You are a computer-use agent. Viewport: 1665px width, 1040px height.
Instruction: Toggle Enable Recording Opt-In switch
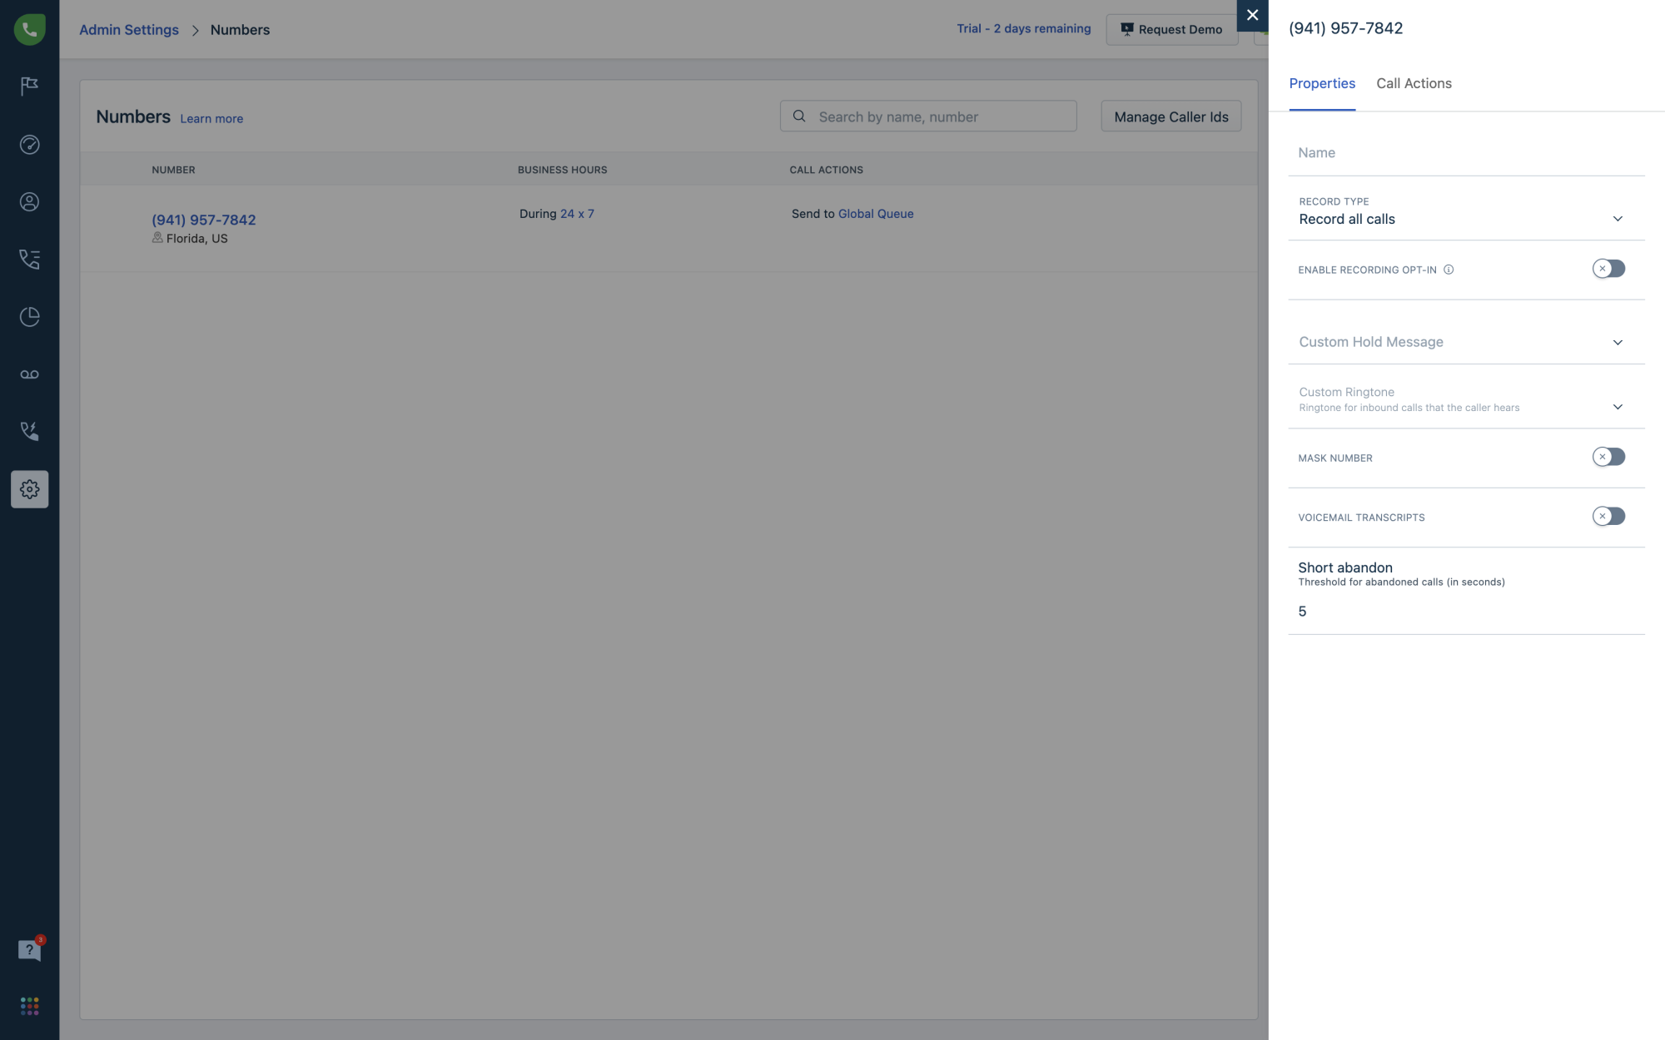click(x=1608, y=269)
